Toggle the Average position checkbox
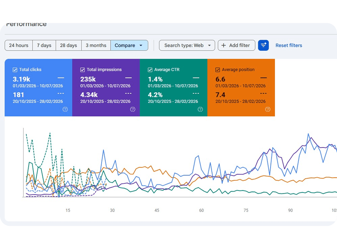The image size is (337, 249). click(x=218, y=70)
